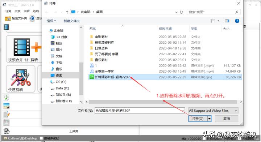Viewport: 261px width, 142px height.
Task: Expand the audio category music note icon
Action: [6, 98]
